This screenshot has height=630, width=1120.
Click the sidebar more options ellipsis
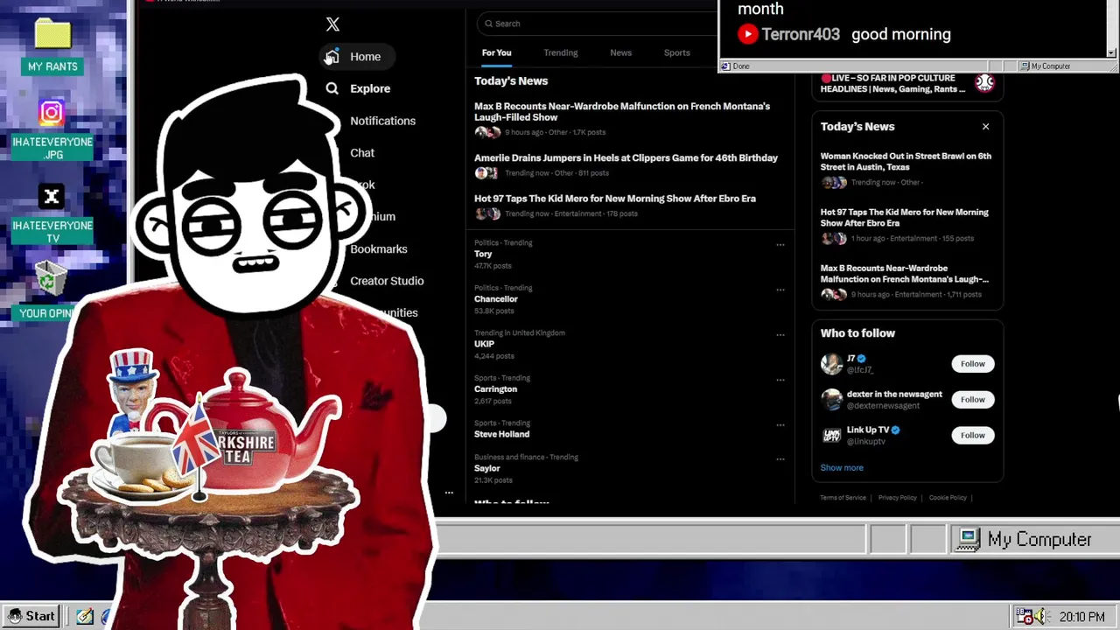pos(449,493)
